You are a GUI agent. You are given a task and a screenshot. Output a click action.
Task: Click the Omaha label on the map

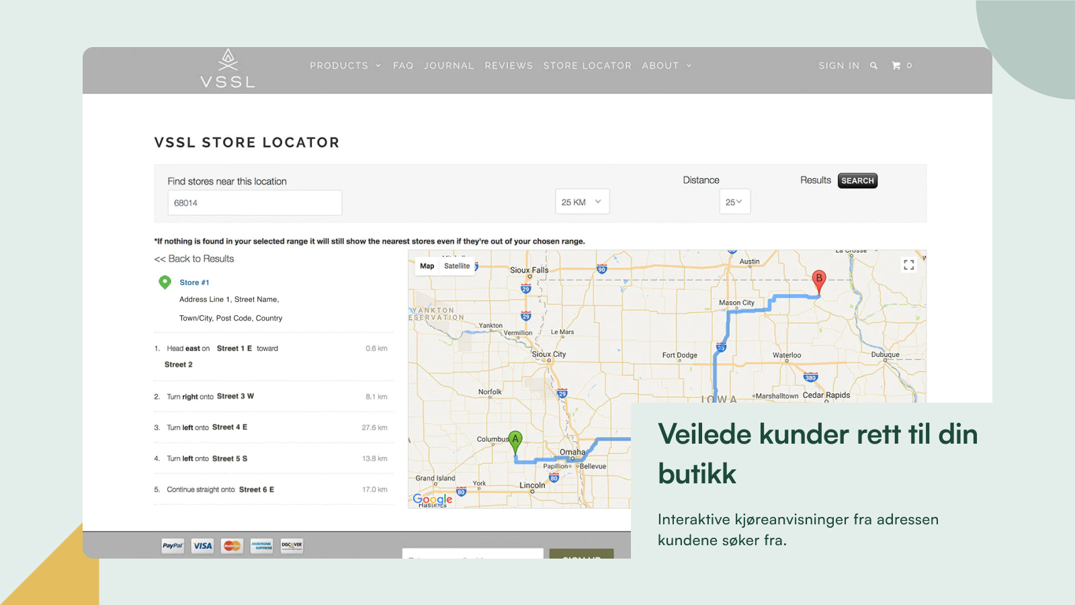click(x=572, y=452)
